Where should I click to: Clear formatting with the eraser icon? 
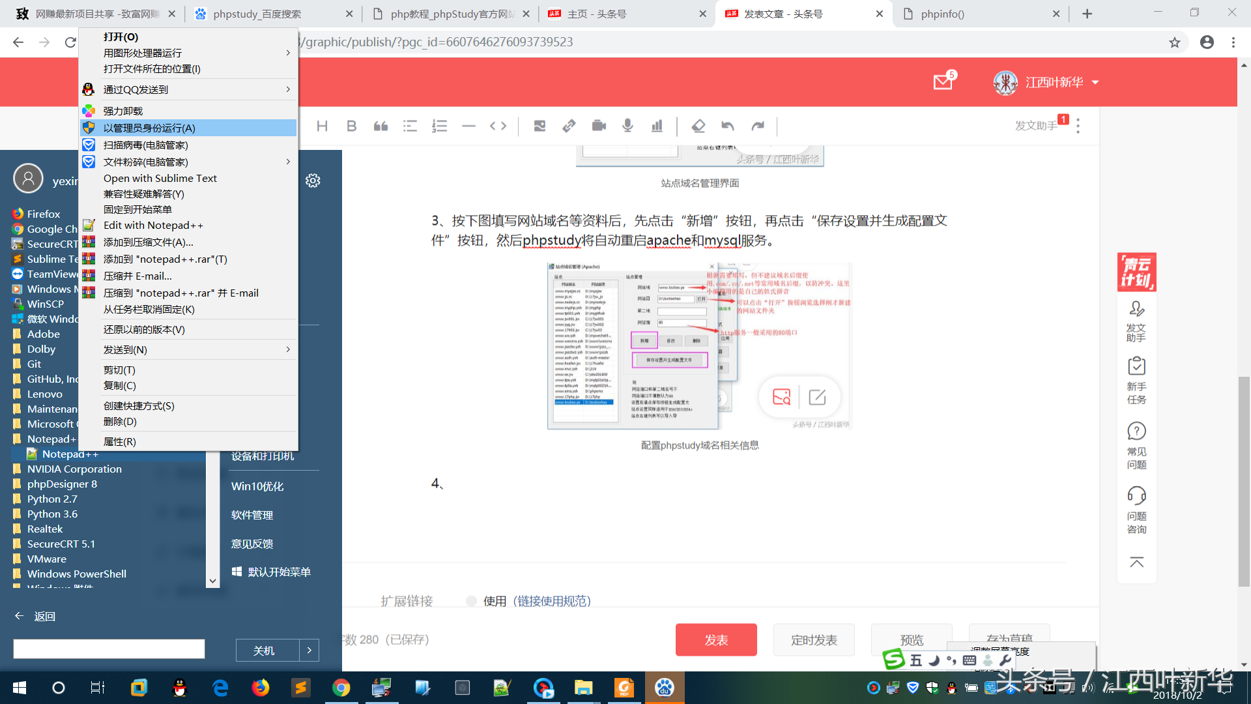[x=698, y=126]
